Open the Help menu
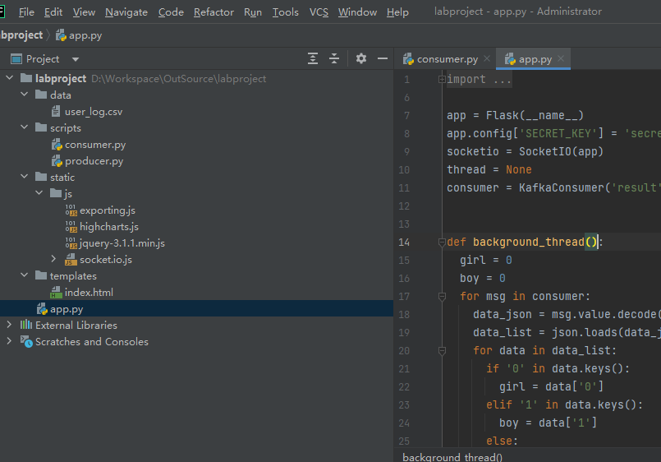 pos(397,12)
